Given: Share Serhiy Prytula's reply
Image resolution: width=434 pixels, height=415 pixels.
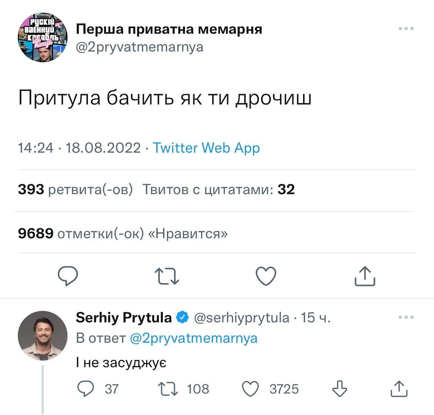Looking at the screenshot, I should tap(399, 389).
